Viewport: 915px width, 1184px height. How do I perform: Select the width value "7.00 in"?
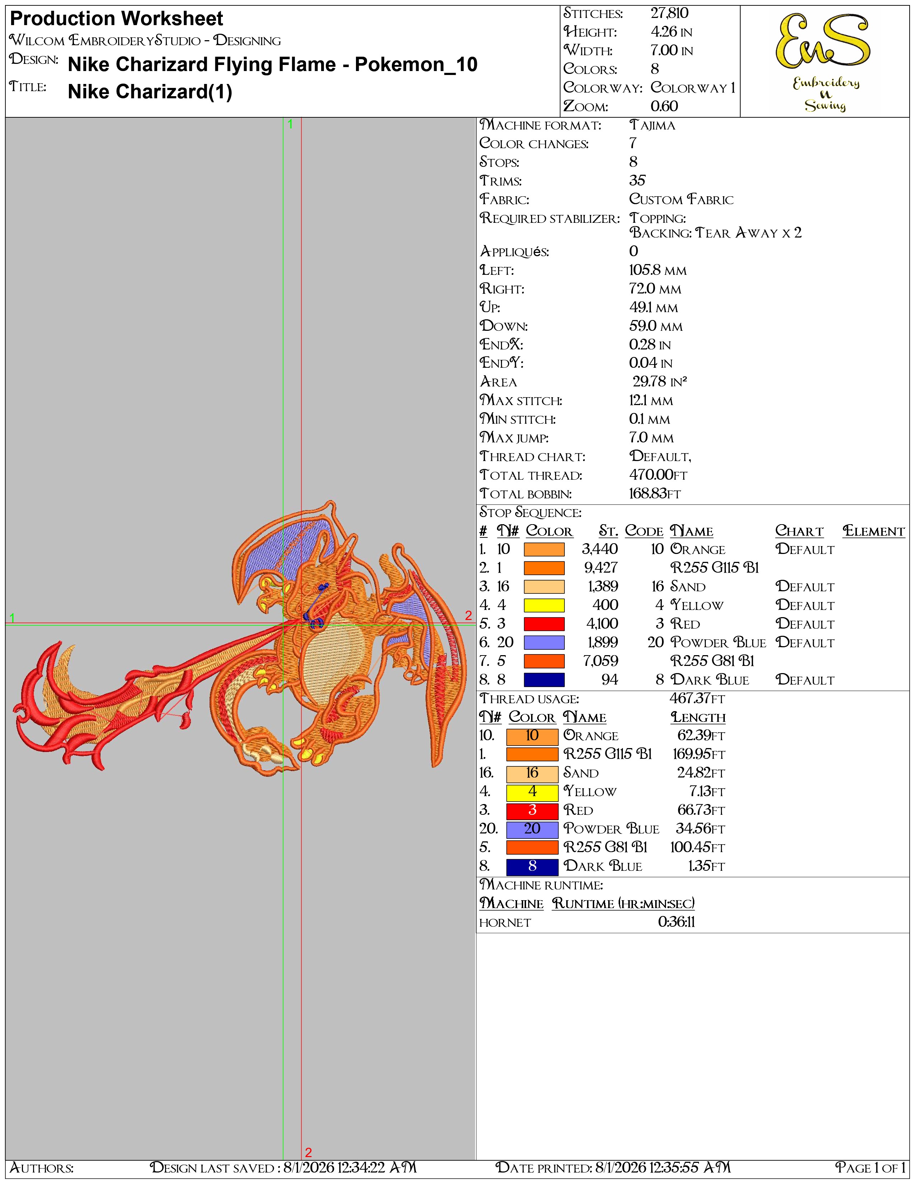point(672,51)
